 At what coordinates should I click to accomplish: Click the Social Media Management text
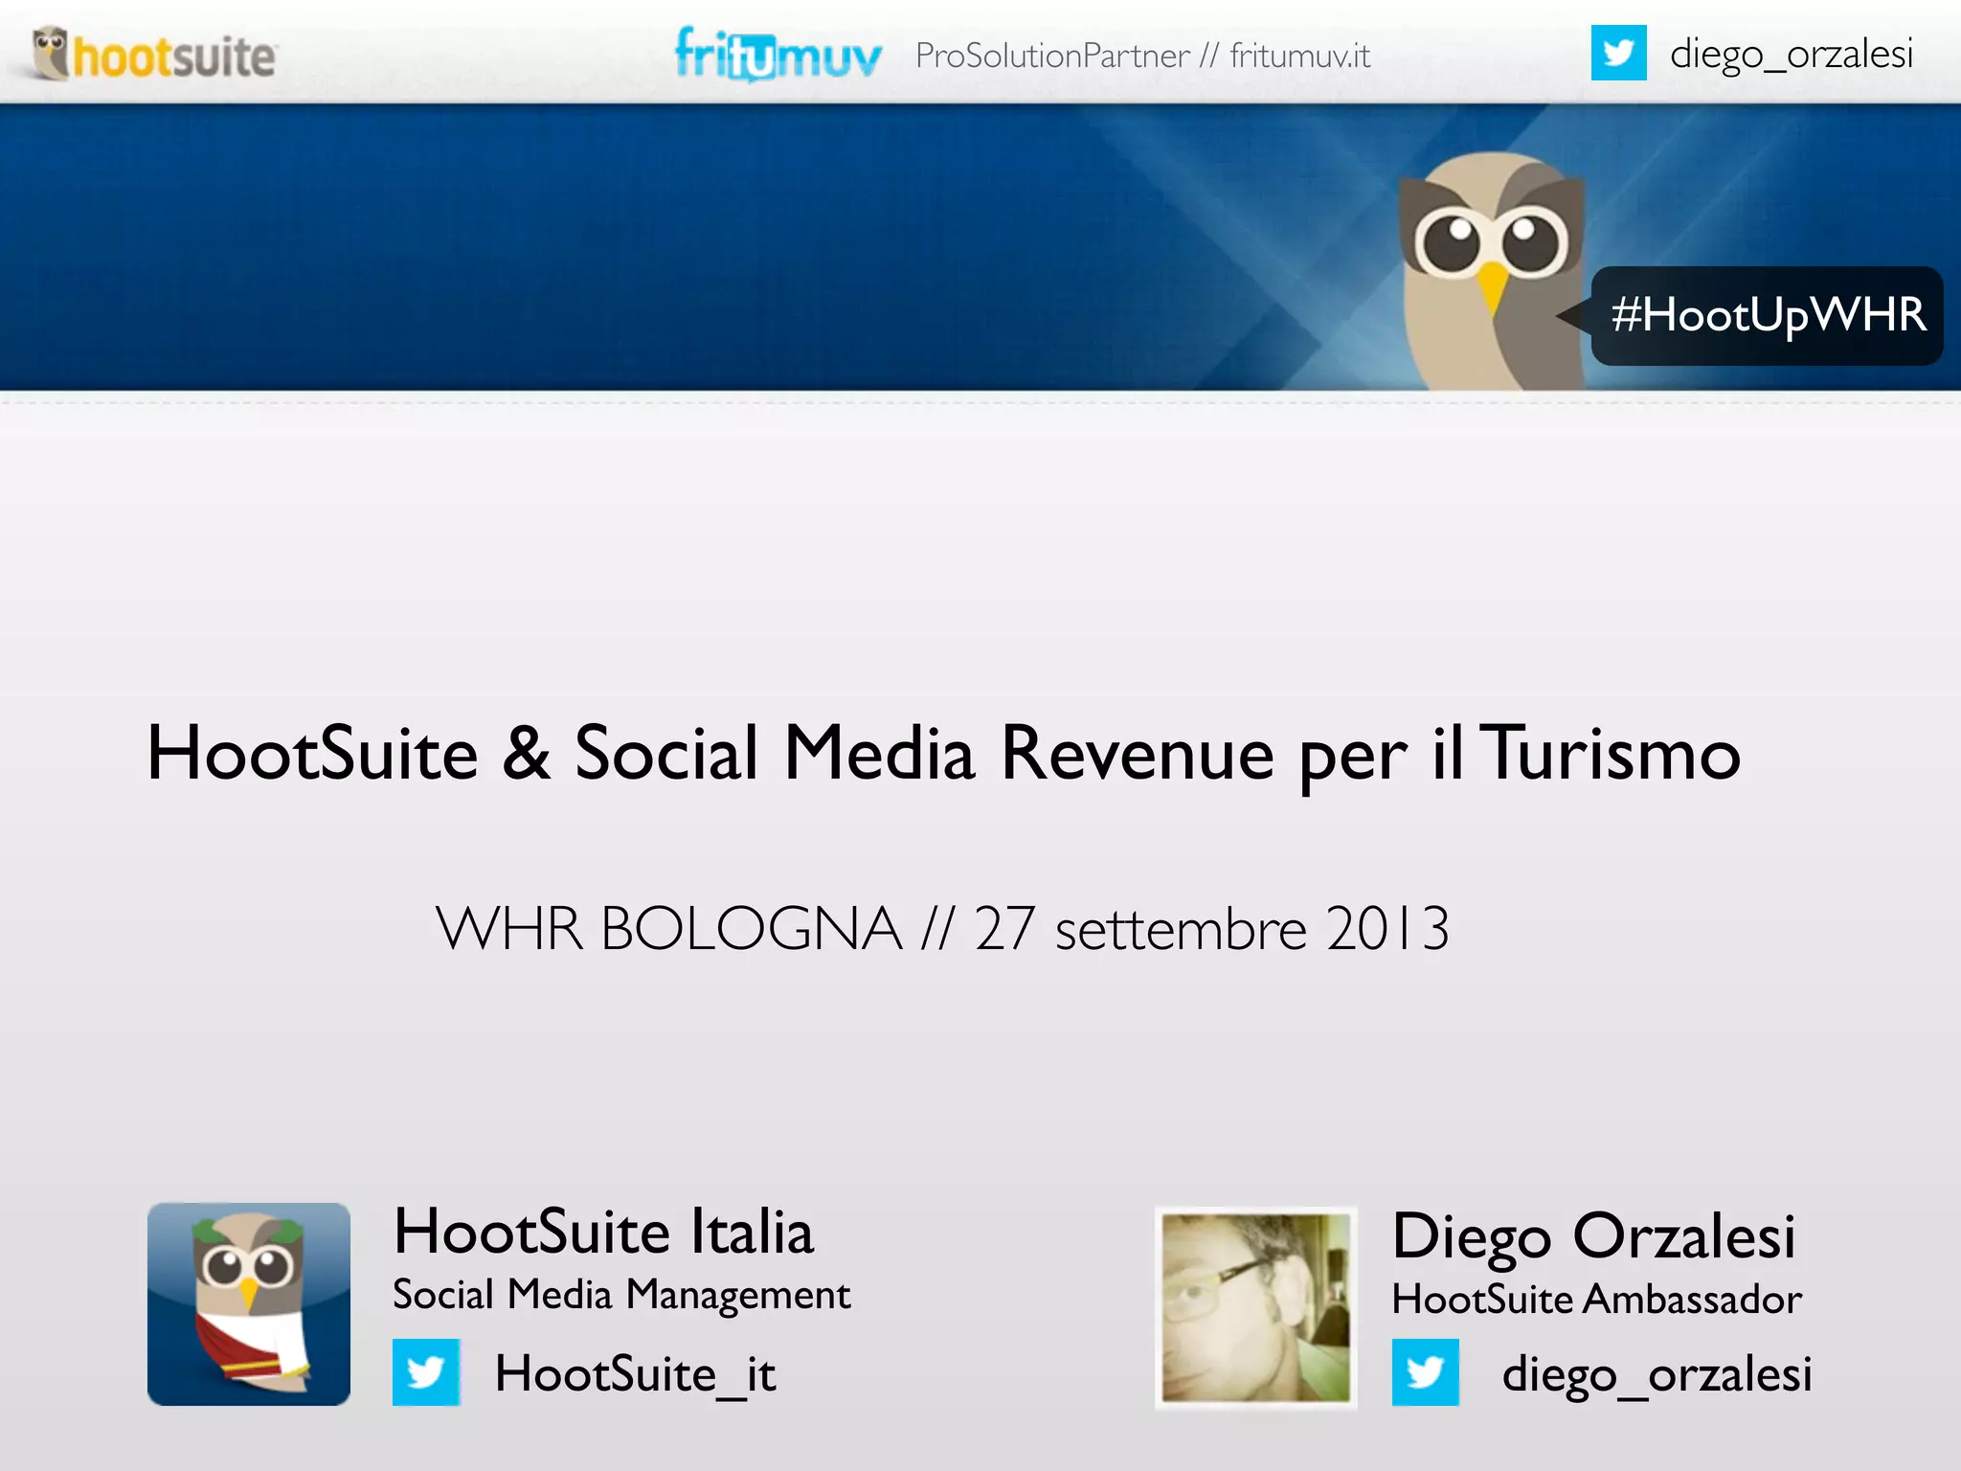pyautogui.click(x=621, y=1295)
